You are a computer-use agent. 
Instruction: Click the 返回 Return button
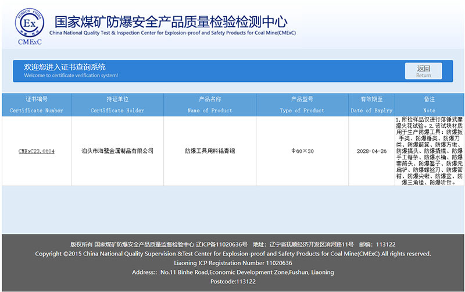coord(424,71)
